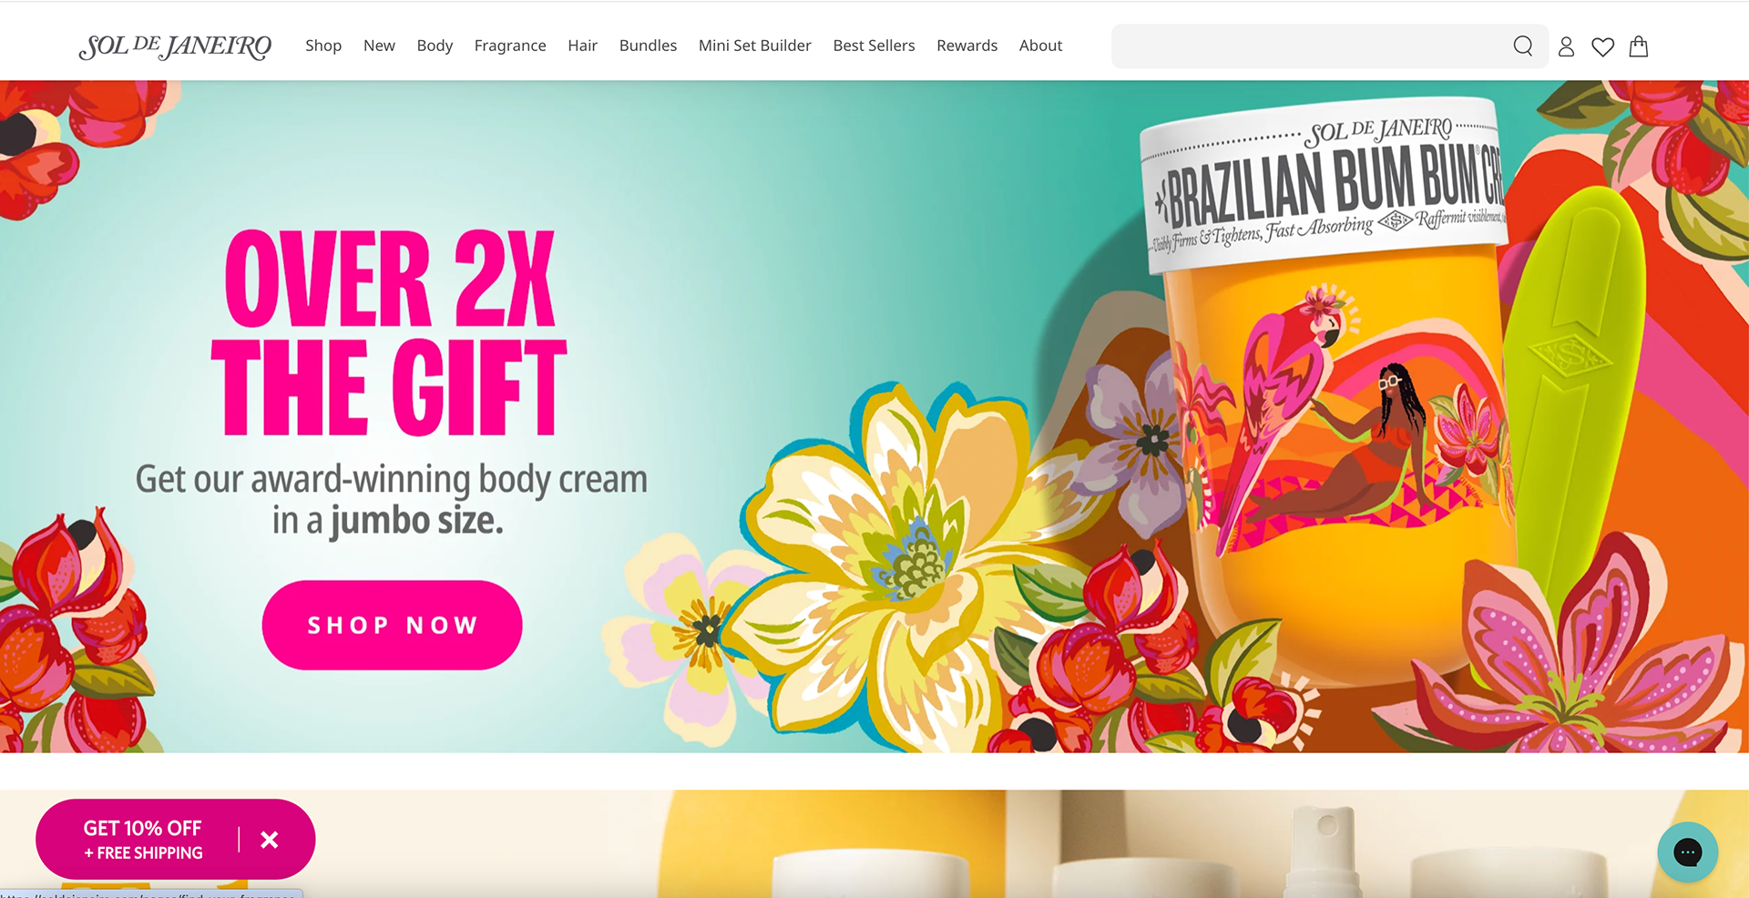Open the Shop menu
1749x898 pixels.
coord(323,46)
